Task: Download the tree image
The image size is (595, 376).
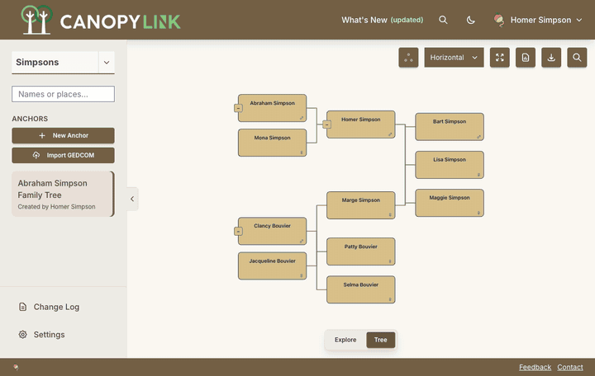Action: point(551,58)
